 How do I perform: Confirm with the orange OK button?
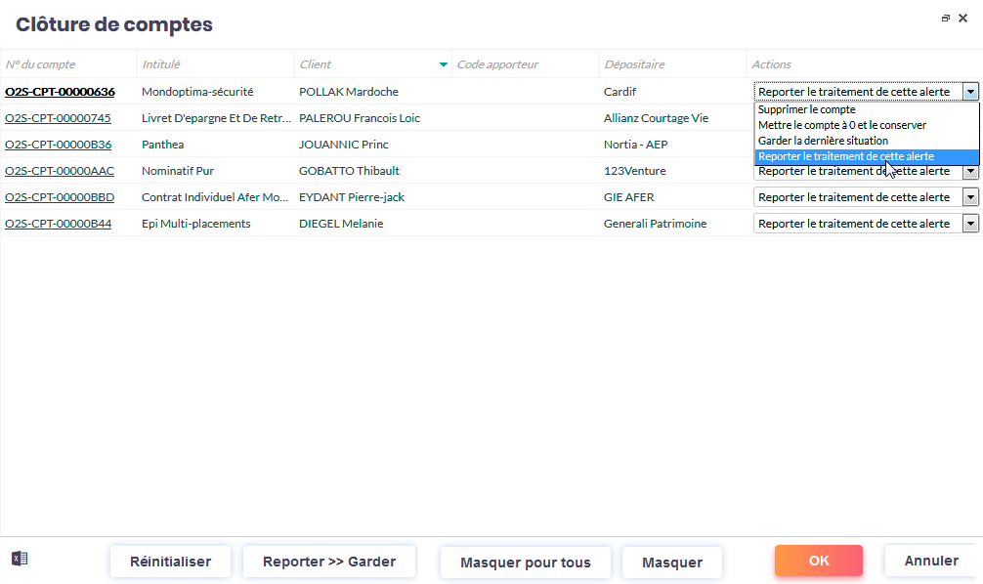click(818, 561)
